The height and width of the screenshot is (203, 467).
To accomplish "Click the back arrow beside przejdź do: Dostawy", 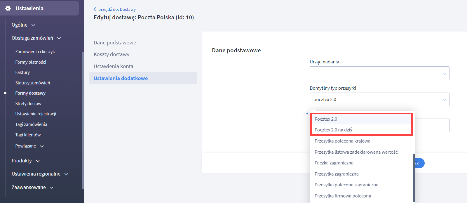I will [x=95, y=9].
